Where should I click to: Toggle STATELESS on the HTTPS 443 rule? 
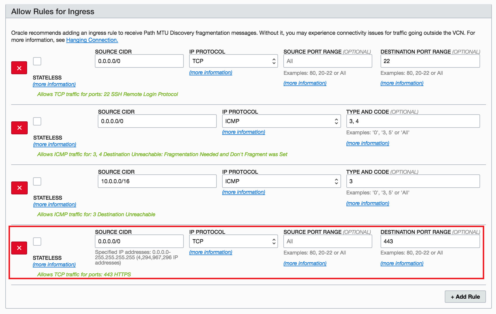[37, 242]
